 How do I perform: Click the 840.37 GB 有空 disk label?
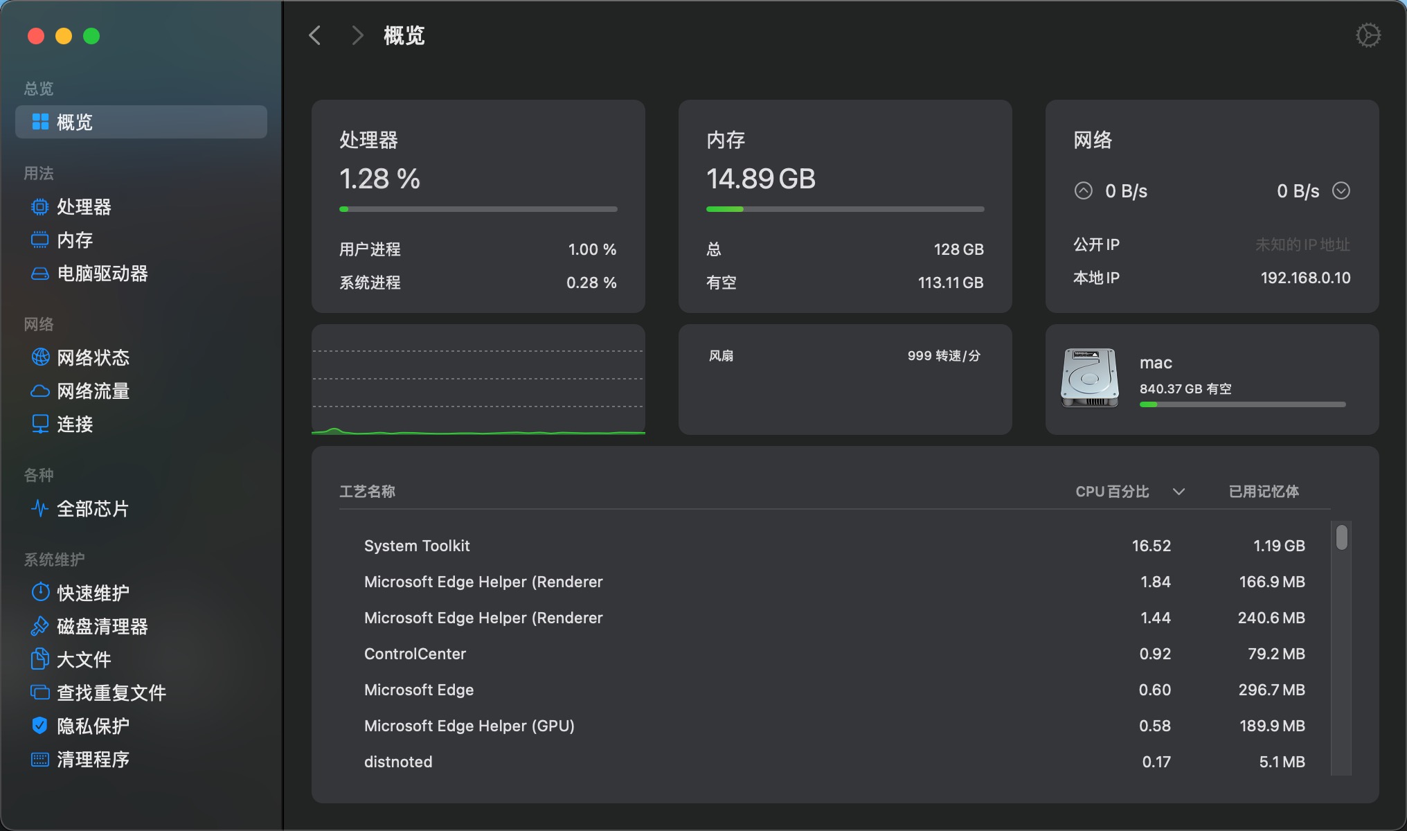point(1185,389)
